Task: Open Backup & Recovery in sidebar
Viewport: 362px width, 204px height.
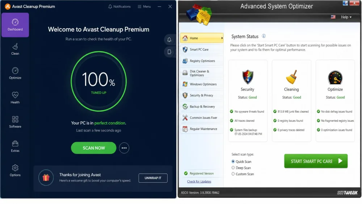Action: click(201, 107)
